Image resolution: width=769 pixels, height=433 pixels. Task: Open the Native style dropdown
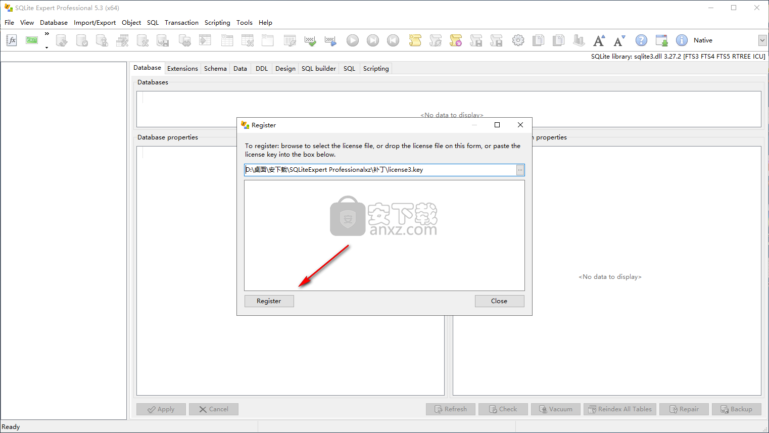(x=762, y=40)
